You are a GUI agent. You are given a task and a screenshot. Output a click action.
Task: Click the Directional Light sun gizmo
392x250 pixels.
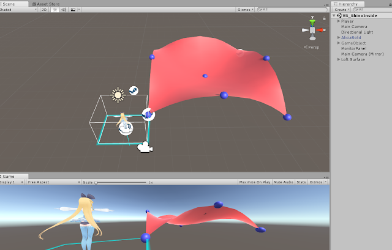click(118, 95)
